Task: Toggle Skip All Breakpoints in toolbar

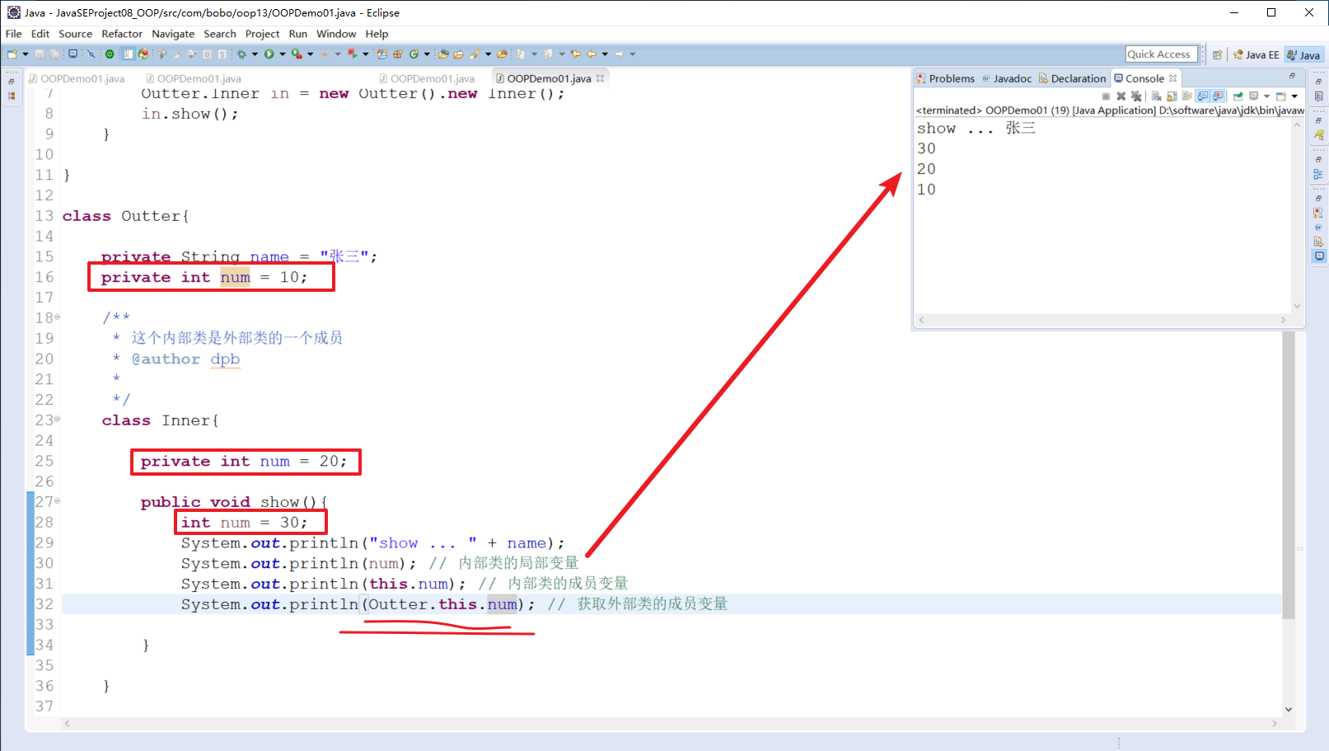Action: [91, 54]
